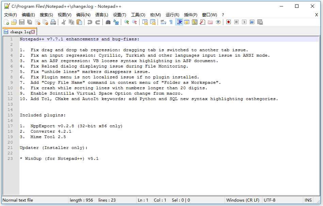Toggle file Monitoring eye icon
Image resolution: width=323 pixels, height=206 pixels.
(x=218, y=22)
